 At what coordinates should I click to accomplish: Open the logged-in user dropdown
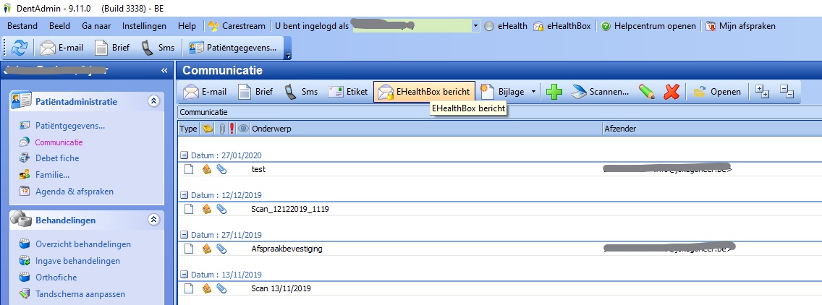475,26
